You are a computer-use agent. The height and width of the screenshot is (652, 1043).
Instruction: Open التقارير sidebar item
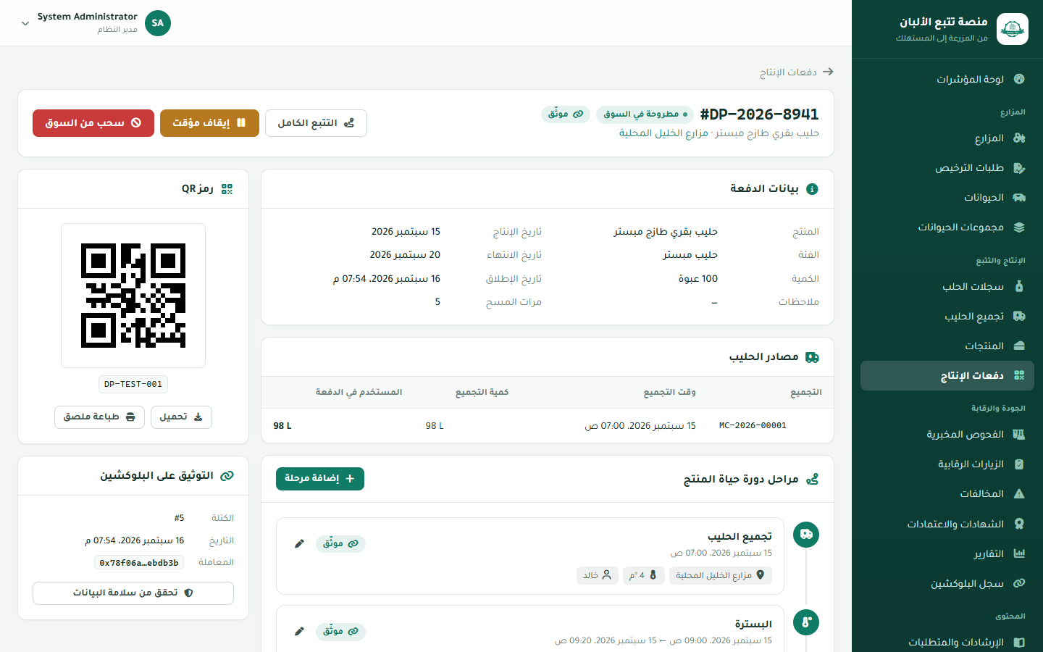click(x=947, y=553)
